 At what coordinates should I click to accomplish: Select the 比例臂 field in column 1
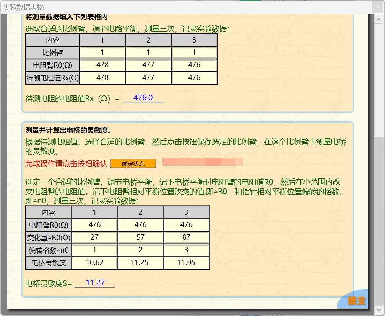[102, 52]
